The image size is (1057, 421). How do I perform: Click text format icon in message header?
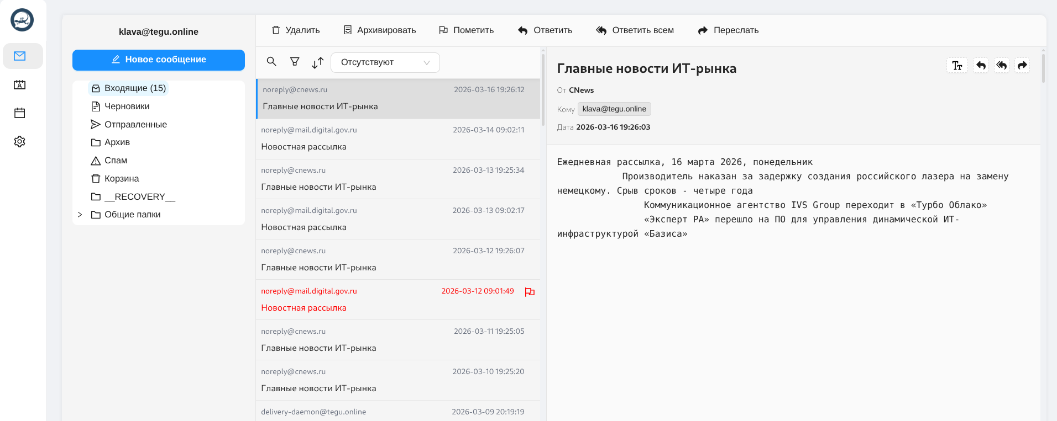click(957, 66)
